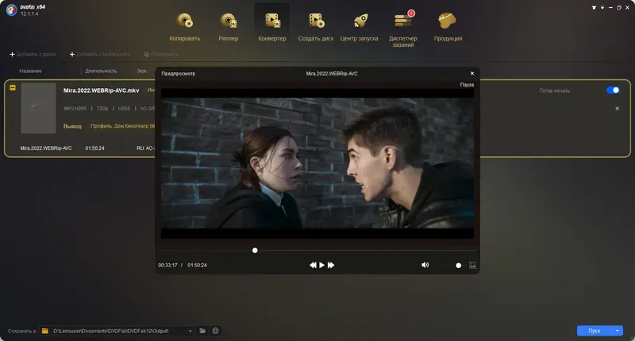This screenshot has height=341, width=635.
Task: Open the title bar menu dropdown arrow
Action: coord(602,7)
